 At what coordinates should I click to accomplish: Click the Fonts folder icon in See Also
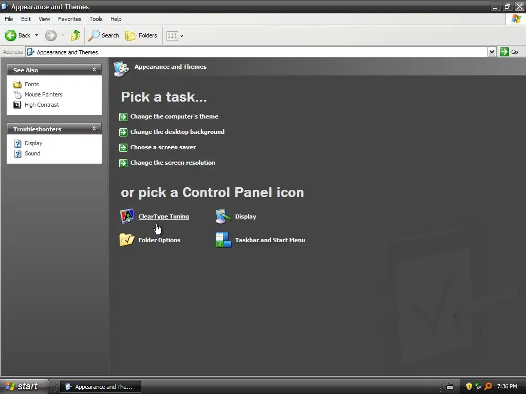pos(17,85)
